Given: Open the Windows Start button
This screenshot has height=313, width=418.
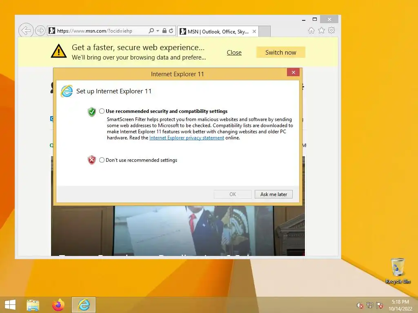Looking at the screenshot, I should coord(10,305).
